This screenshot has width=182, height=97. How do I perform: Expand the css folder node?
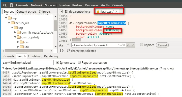[18, 42]
